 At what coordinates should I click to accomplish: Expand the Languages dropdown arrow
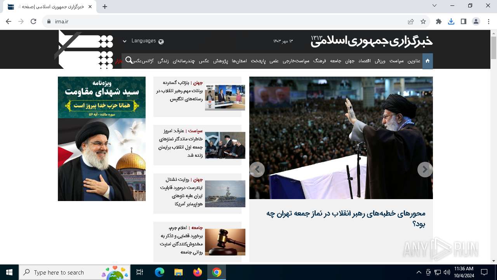point(125,41)
